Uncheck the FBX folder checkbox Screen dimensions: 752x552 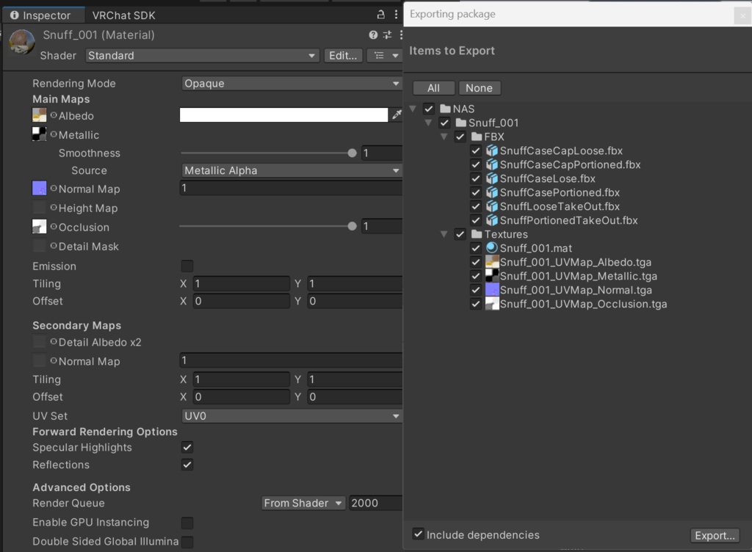coord(460,137)
